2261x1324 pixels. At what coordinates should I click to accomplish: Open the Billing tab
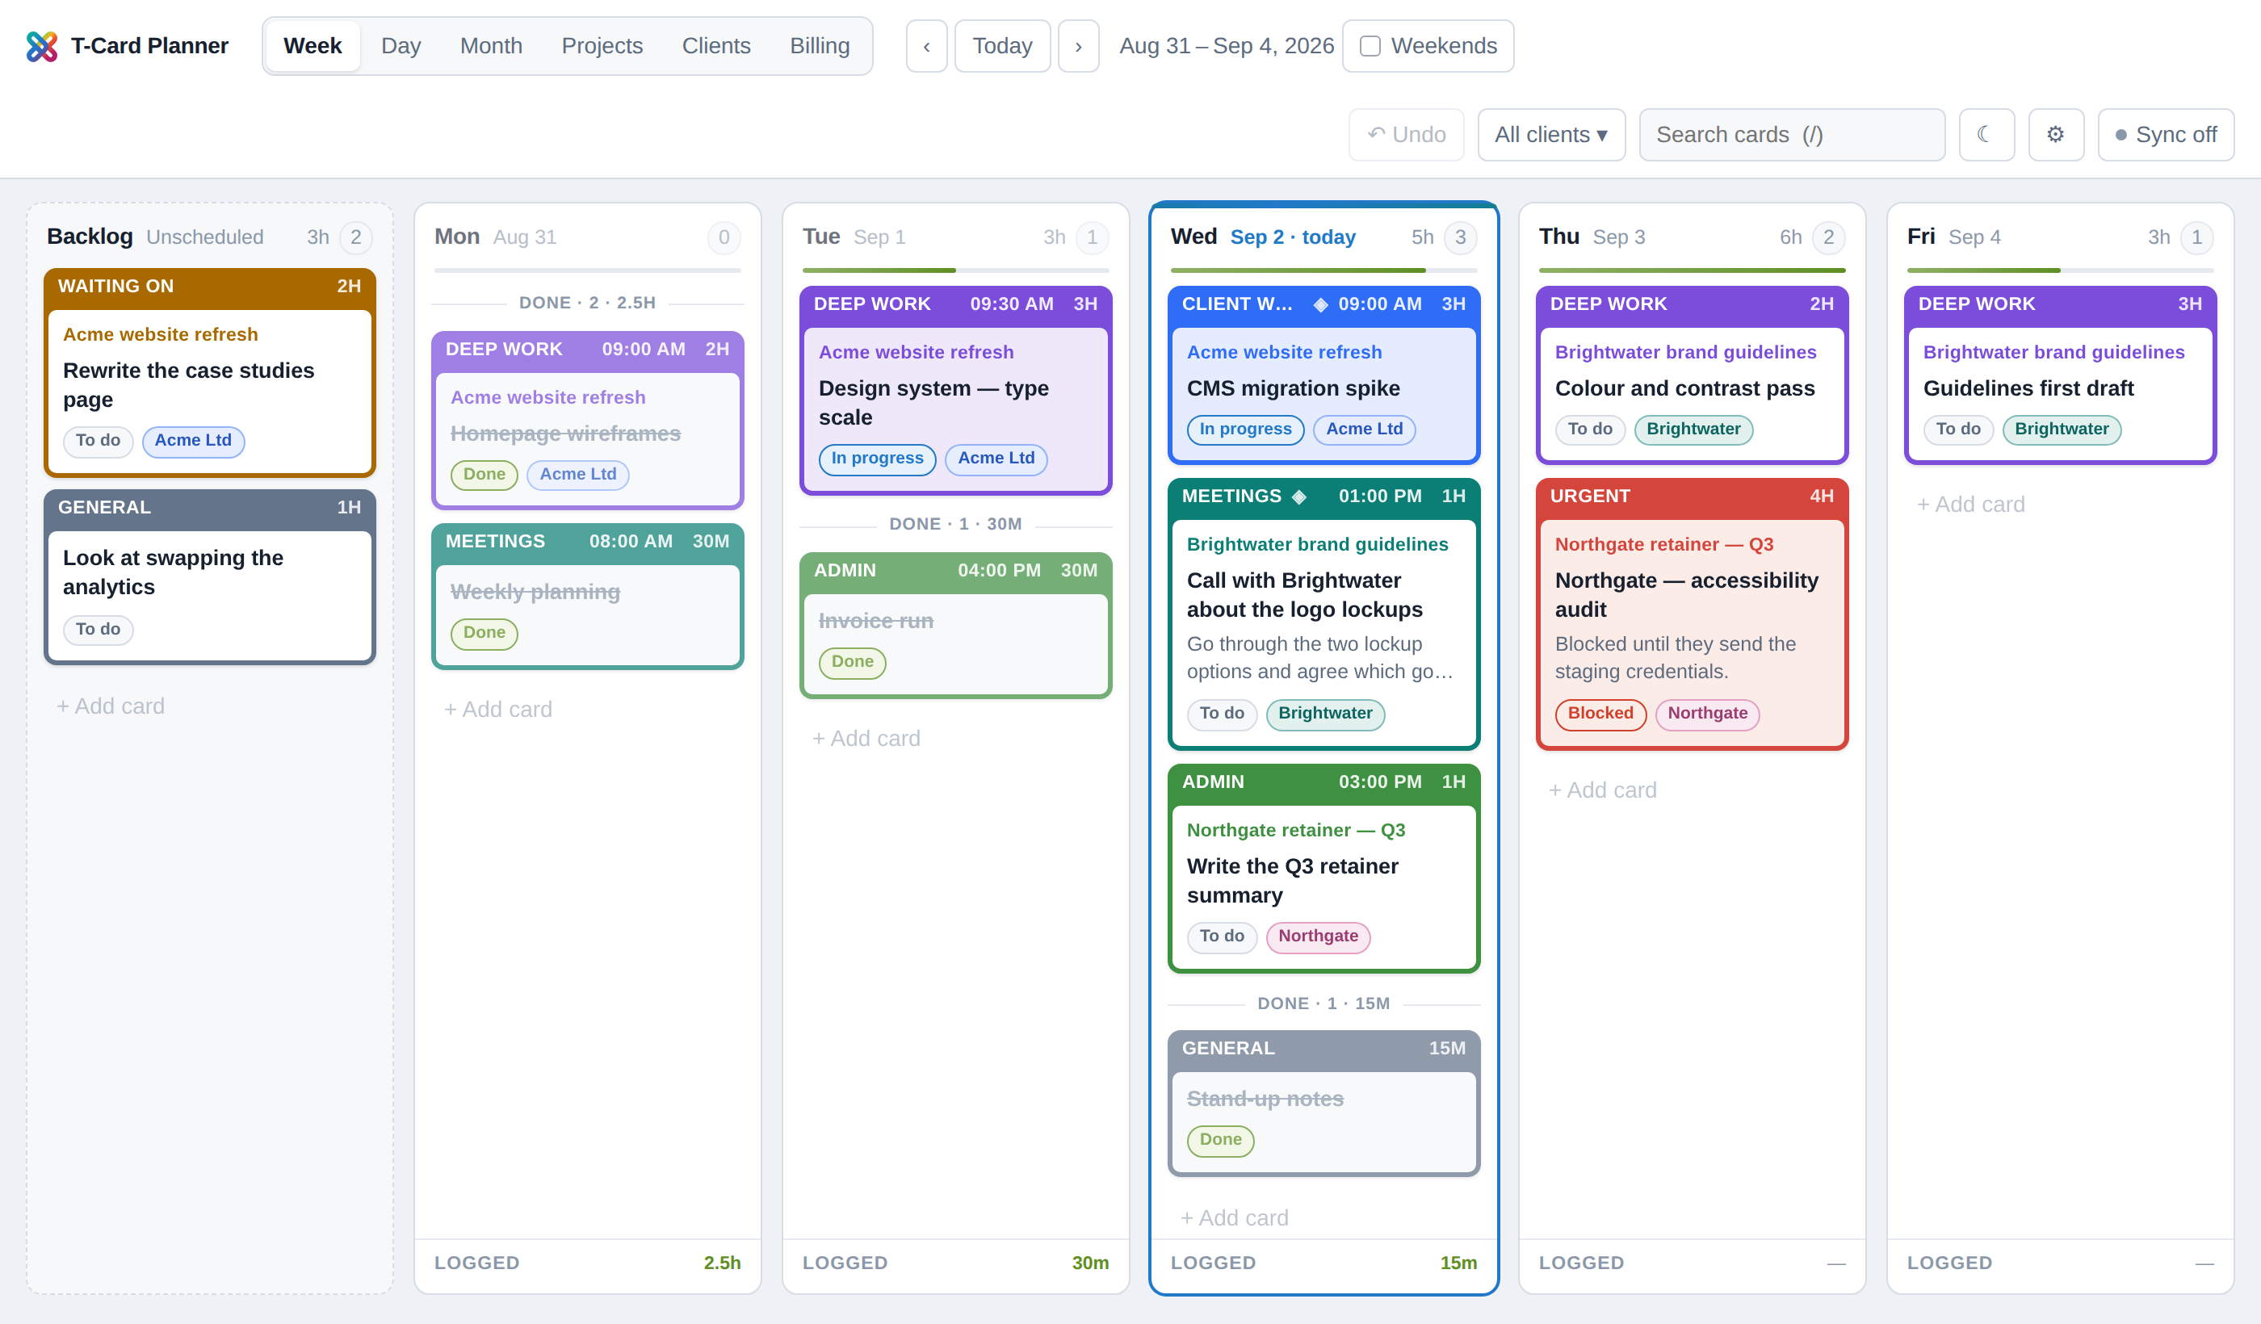click(x=819, y=46)
